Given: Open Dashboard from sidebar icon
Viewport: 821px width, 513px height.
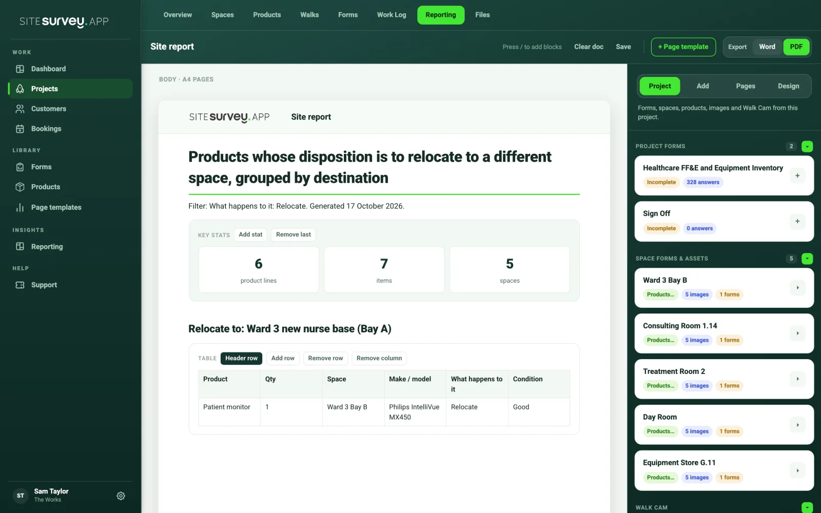Looking at the screenshot, I should pos(20,69).
